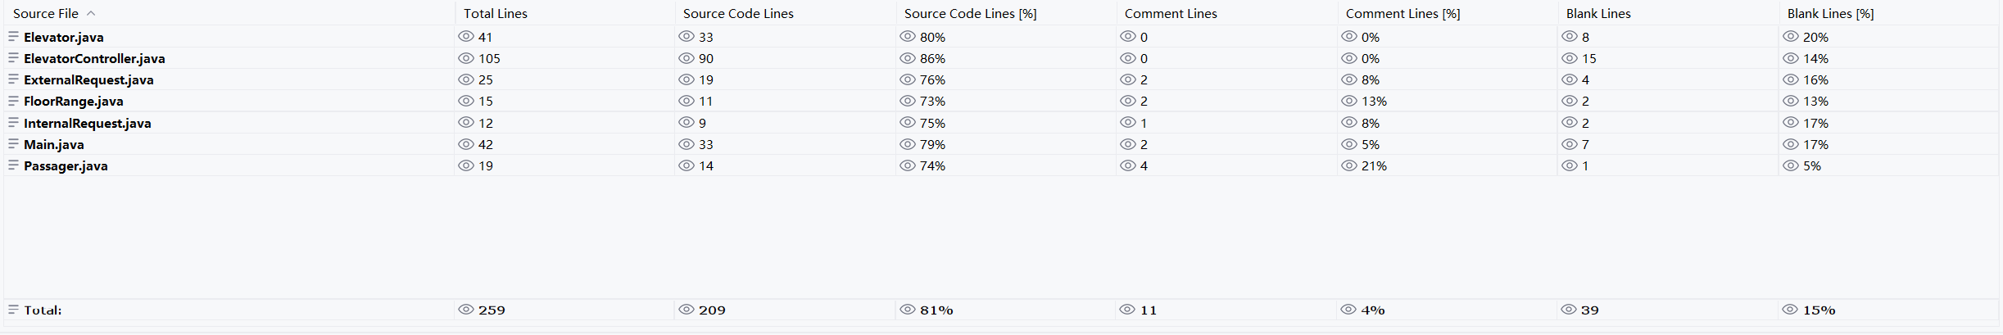2003x335 pixels.
Task: Toggle sort arrow on Source File column
Action: (91, 13)
